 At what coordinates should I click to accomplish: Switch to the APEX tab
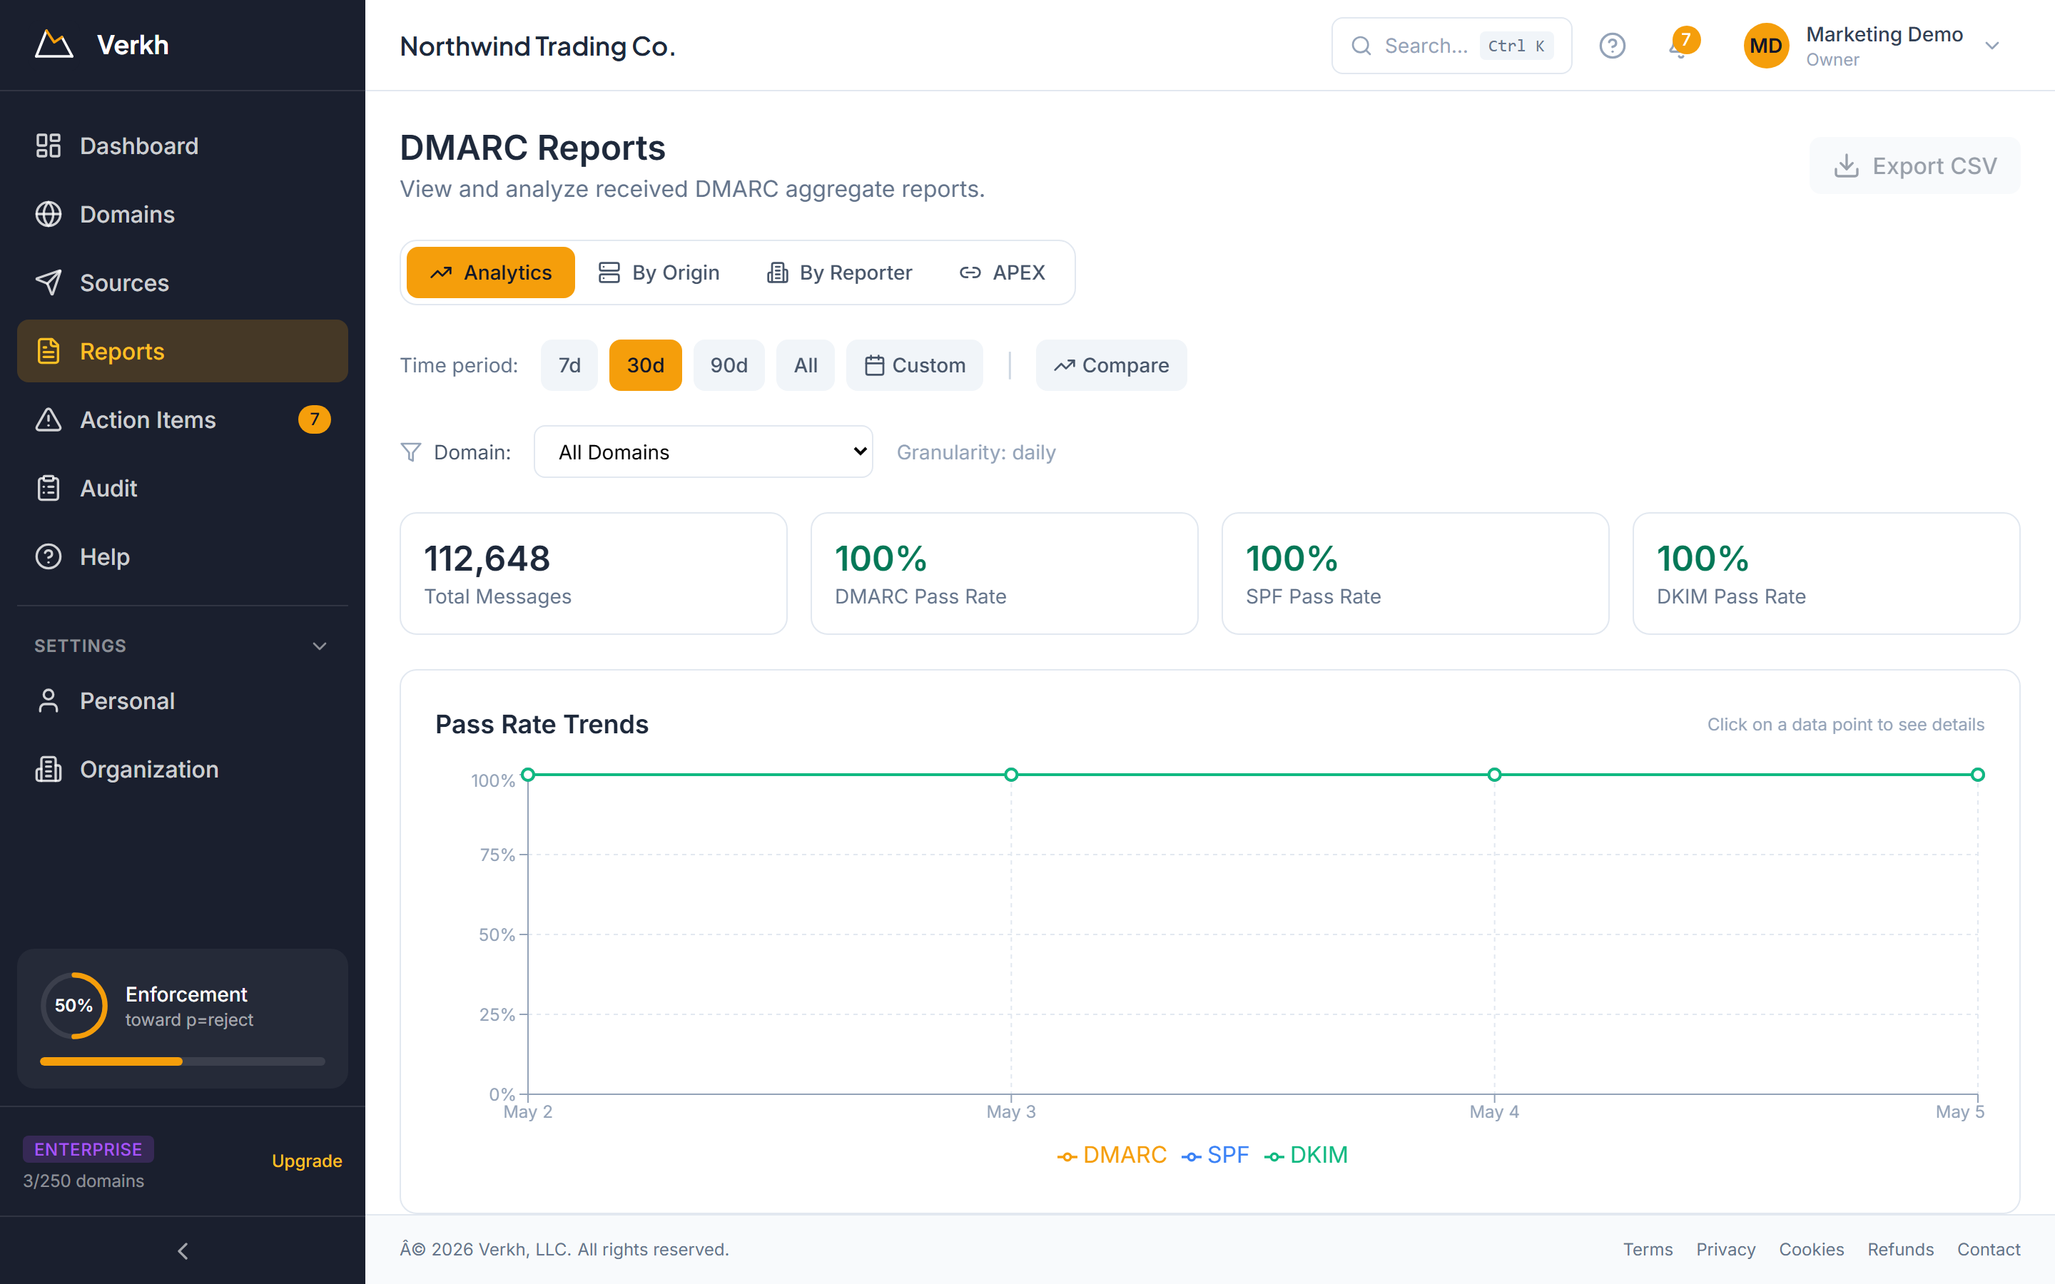1002,272
